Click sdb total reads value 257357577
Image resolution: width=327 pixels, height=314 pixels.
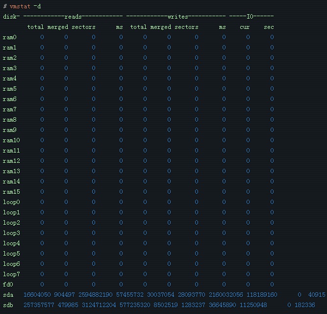(39, 305)
